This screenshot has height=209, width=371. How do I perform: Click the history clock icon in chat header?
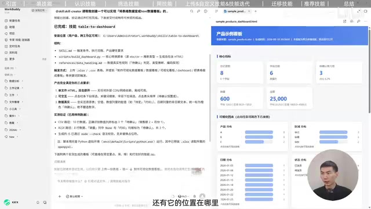click(x=206, y=11)
